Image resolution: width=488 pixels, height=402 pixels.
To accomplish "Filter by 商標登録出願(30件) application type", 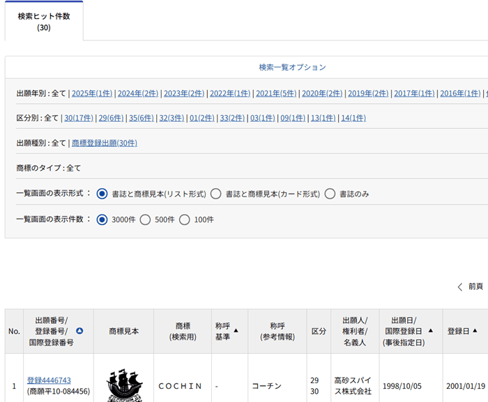I will (105, 144).
